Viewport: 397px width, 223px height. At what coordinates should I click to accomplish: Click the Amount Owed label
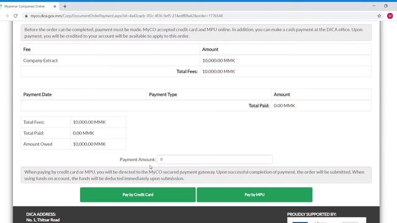coord(38,144)
